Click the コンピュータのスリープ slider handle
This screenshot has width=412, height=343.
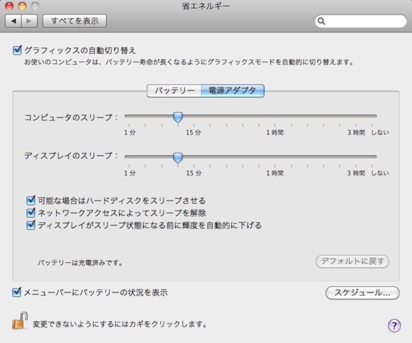tap(178, 117)
